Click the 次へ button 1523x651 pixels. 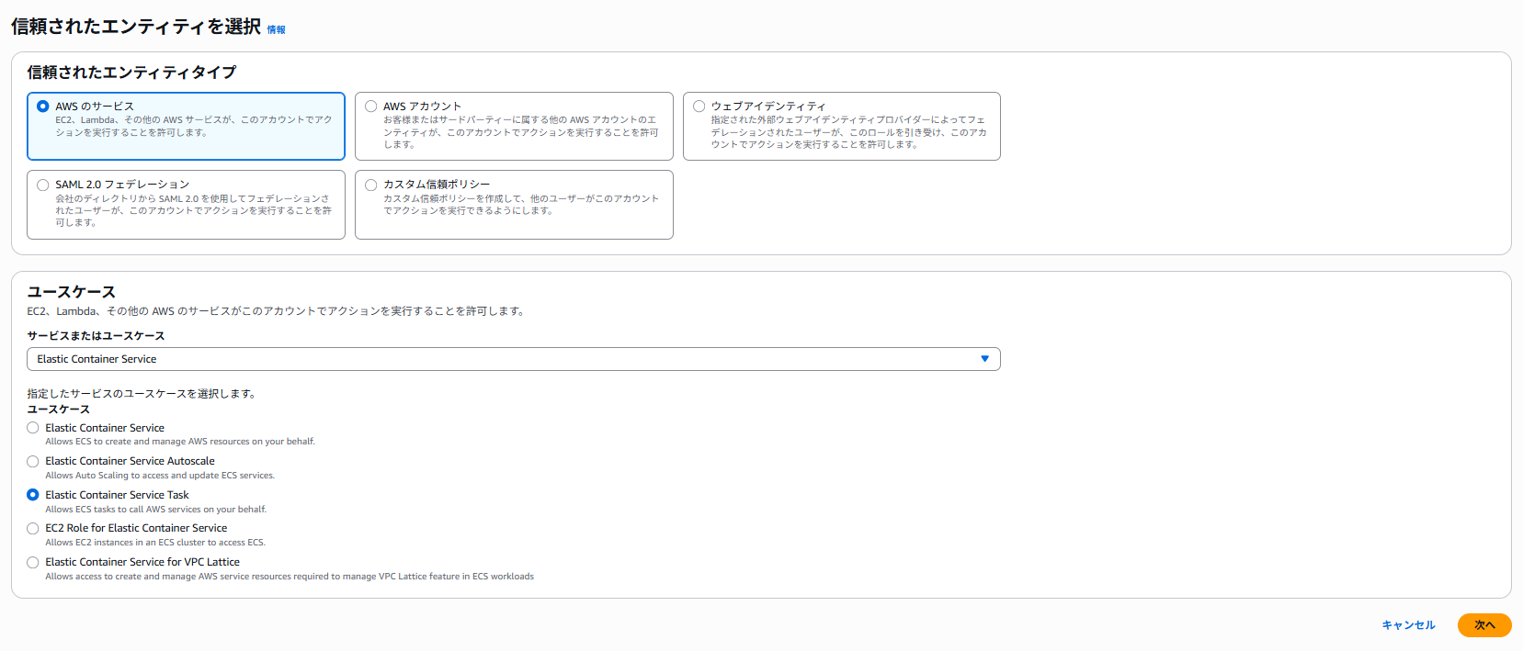(x=1484, y=625)
